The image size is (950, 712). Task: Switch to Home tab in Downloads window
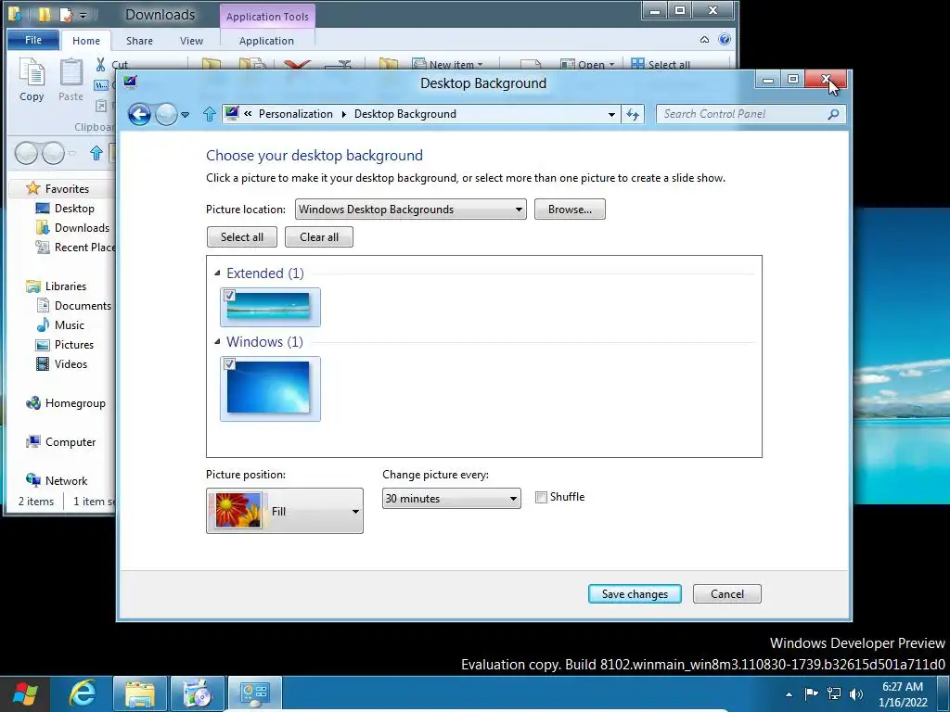[86, 41]
